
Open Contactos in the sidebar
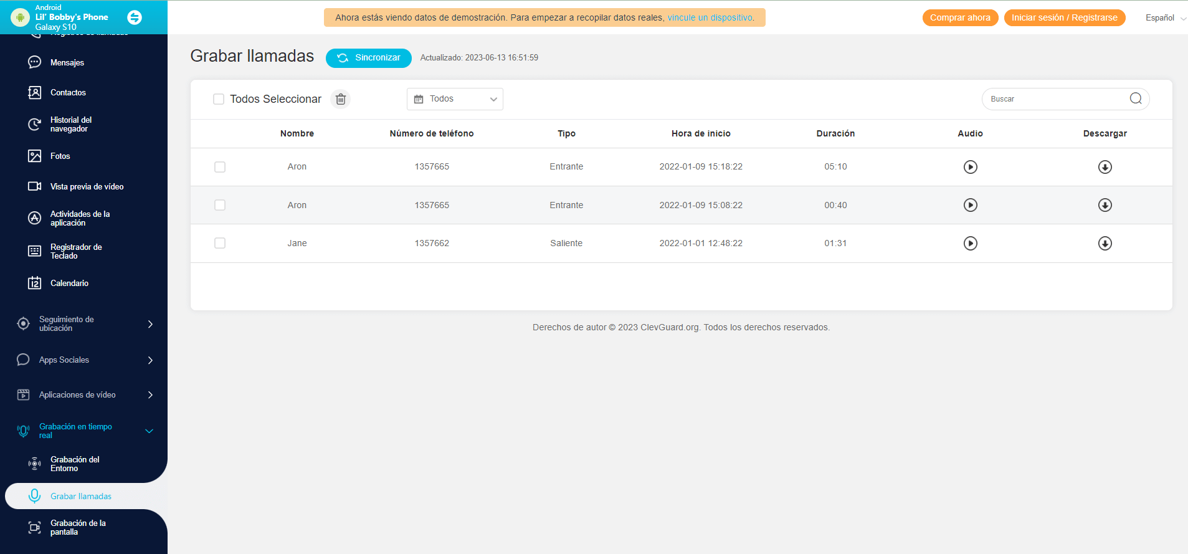pos(68,92)
